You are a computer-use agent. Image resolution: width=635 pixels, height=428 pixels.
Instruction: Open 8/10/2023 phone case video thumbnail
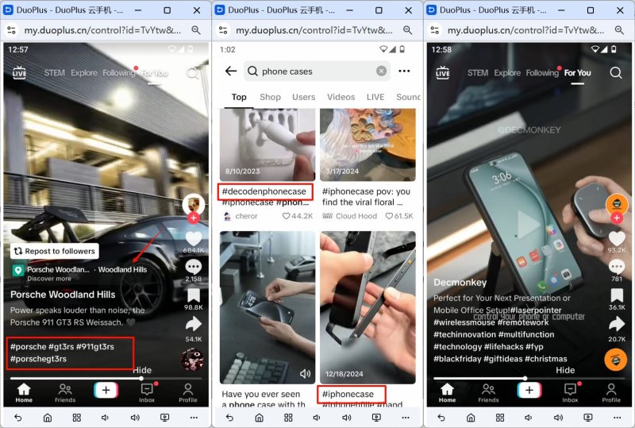tap(267, 145)
